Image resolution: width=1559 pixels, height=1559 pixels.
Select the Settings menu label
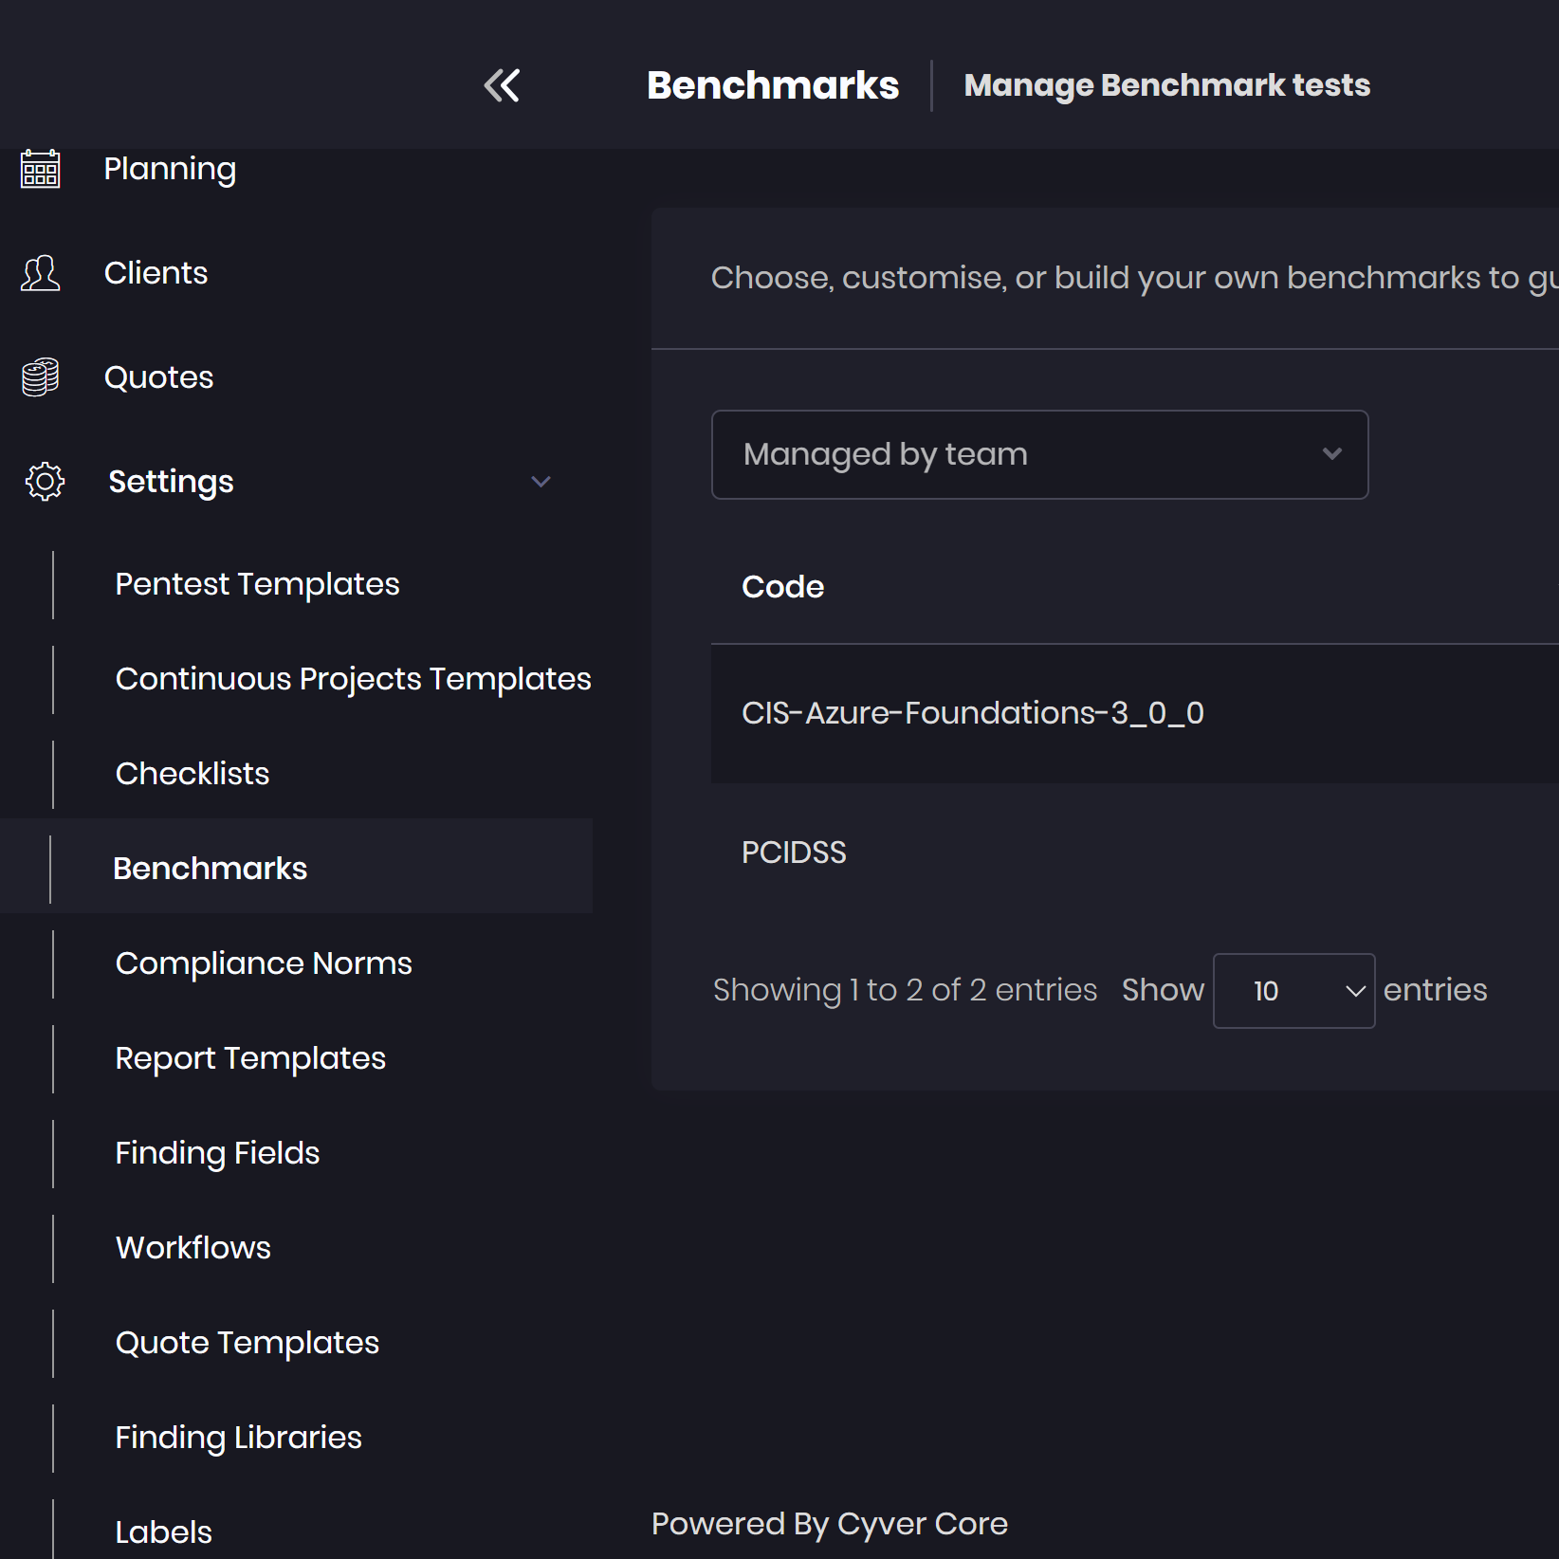171,482
